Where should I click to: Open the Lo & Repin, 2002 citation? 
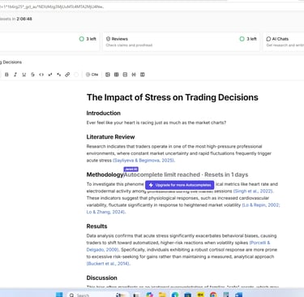[x=261, y=205]
